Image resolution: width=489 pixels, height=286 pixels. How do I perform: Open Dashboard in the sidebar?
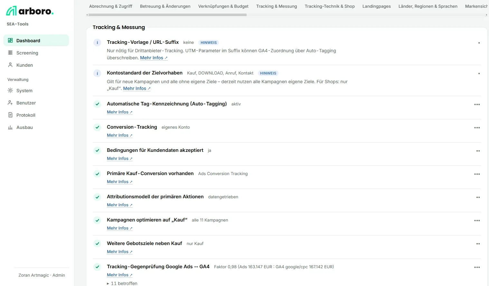(36, 40)
